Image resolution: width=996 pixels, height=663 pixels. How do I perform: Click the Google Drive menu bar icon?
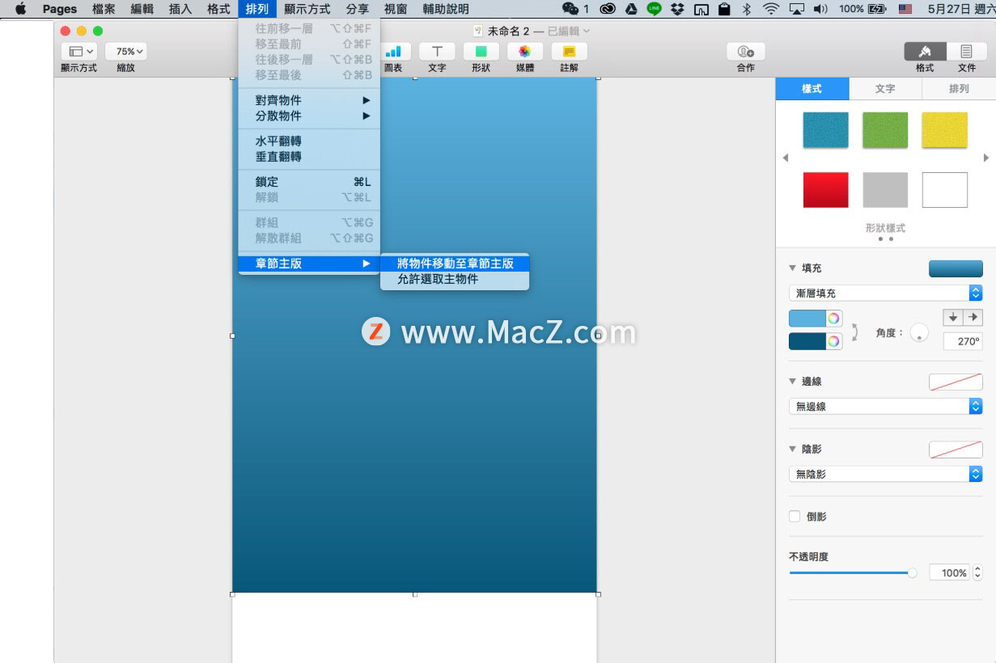pyautogui.click(x=631, y=9)
